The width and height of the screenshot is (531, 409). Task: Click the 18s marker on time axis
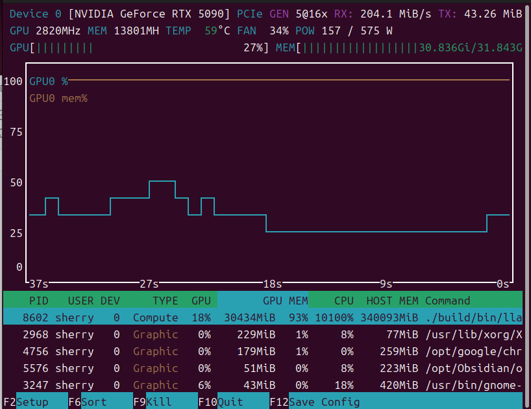pos(272,284)
